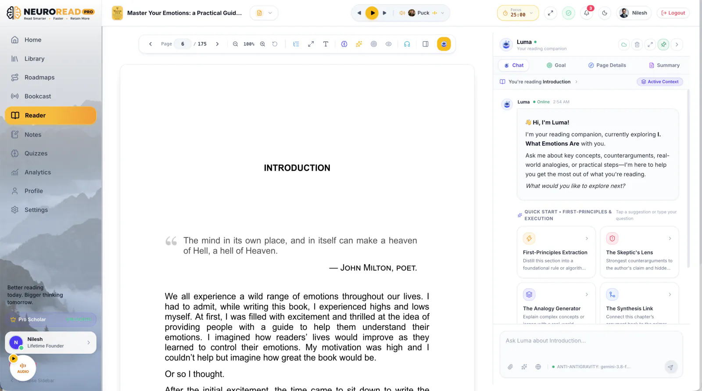
Task: Open notifications bell with 3 badge
Action: click(587, 13)
